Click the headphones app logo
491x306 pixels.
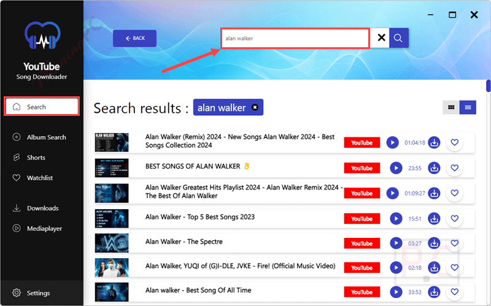42,36
